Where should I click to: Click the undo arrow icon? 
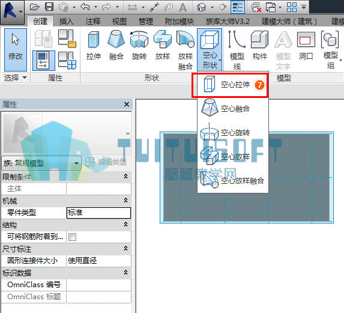pos(85,7)
